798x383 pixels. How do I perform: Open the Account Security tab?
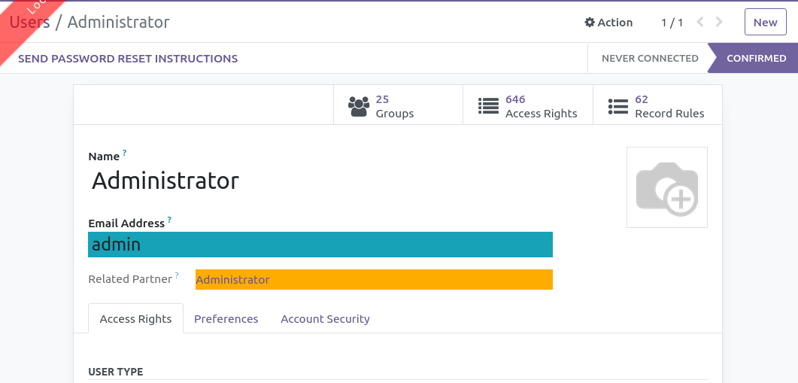[x=325, y=319]
